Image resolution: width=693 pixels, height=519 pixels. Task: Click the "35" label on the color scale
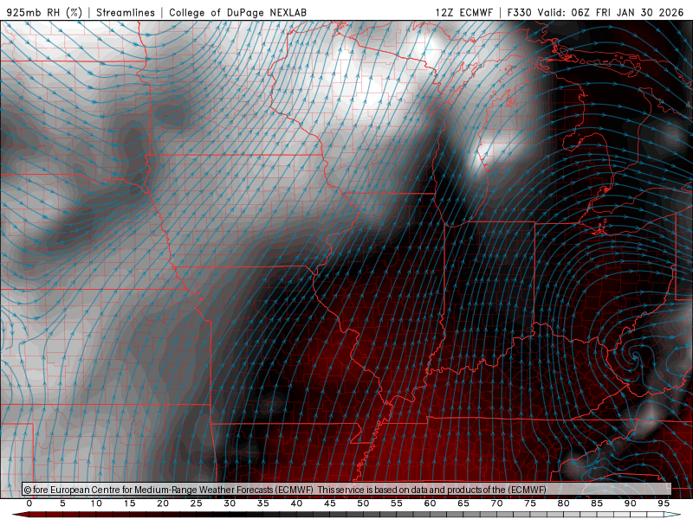262,503
